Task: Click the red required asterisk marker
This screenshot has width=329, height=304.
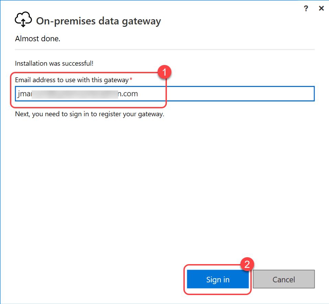Action: (131, 80)
